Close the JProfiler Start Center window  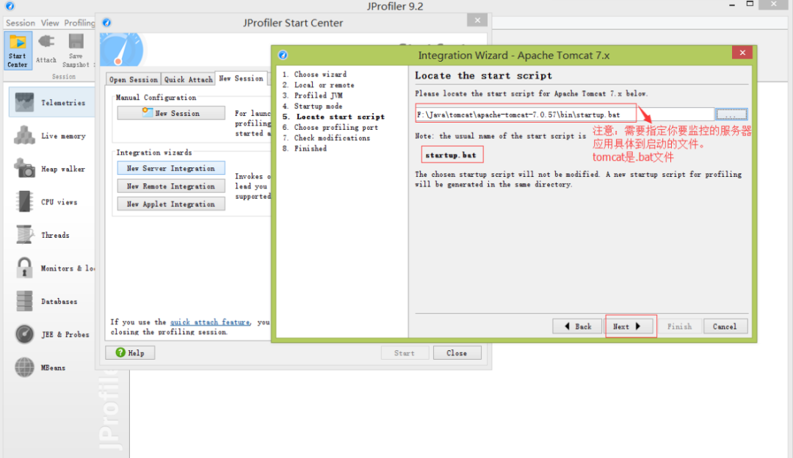[477, 21]
